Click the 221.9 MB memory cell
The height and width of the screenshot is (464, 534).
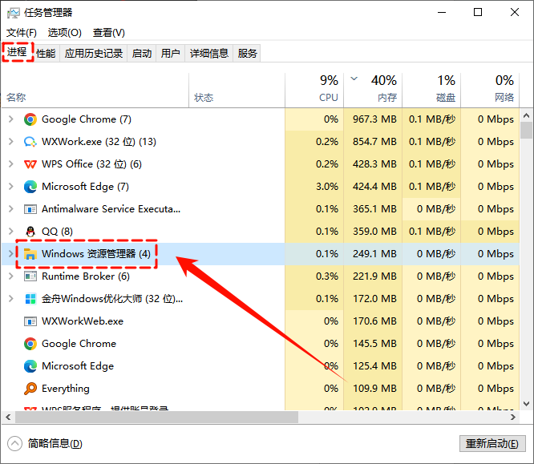[x=374, y=276]
